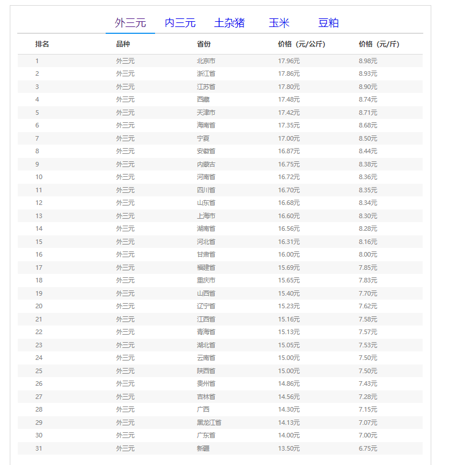
Task: Select the 8.90元 price value
Action: (368, 87)
